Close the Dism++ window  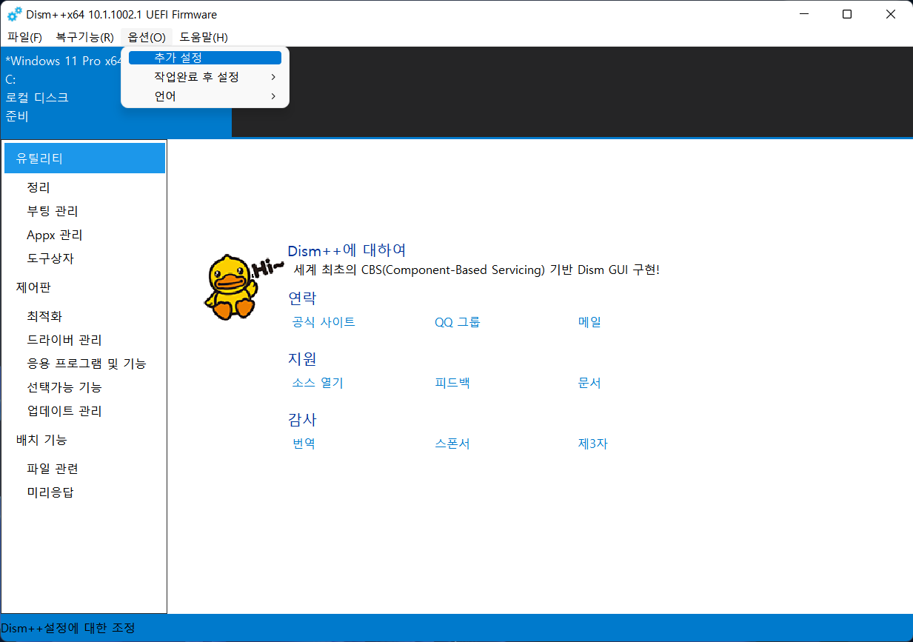(x=891, y=14)
